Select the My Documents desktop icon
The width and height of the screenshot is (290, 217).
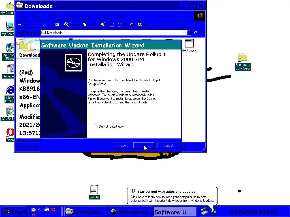coord(7,8)
